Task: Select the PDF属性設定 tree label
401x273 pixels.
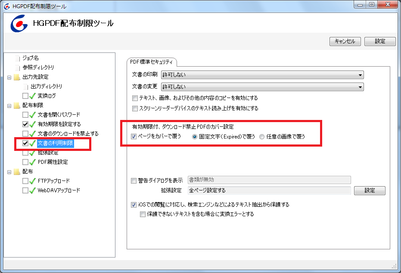Action: (53, 162)
